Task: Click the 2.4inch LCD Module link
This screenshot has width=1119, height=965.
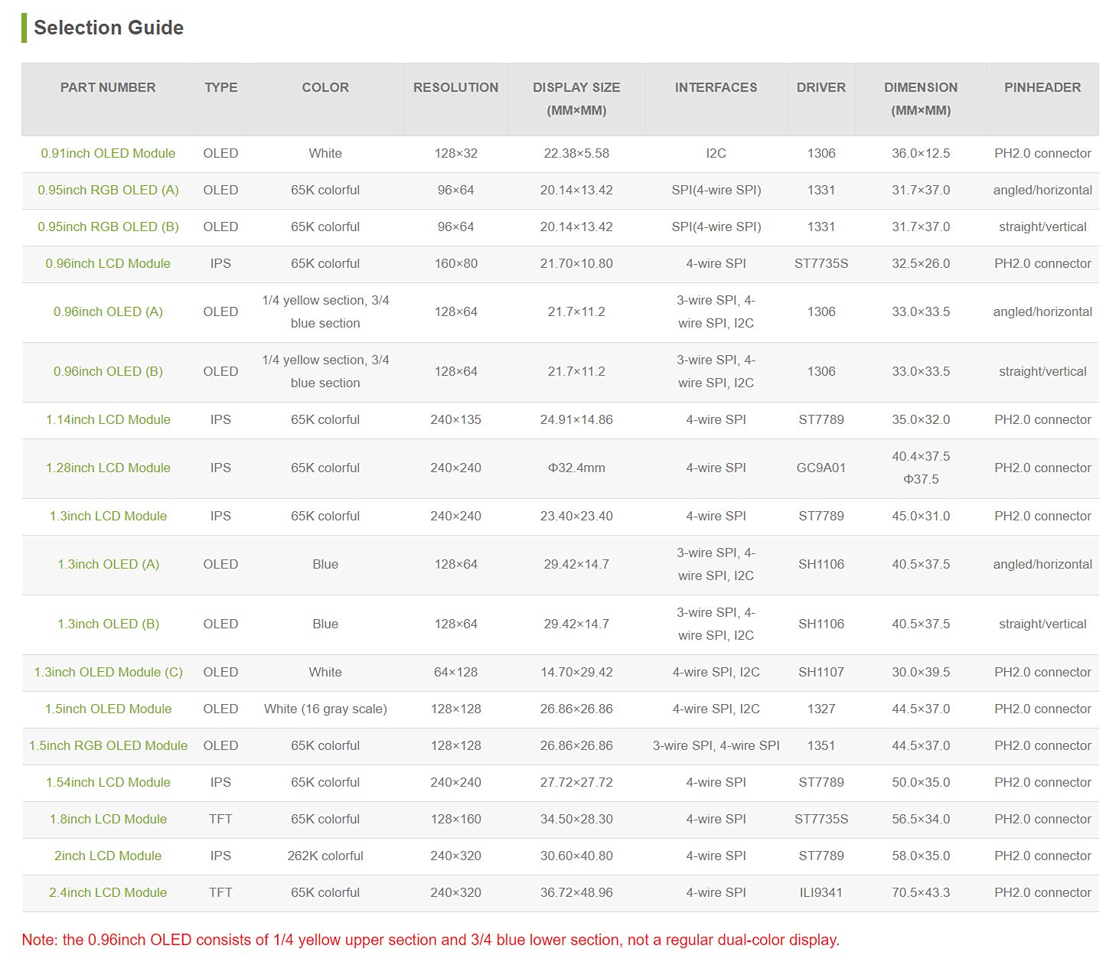Action: tap(108, 892)
